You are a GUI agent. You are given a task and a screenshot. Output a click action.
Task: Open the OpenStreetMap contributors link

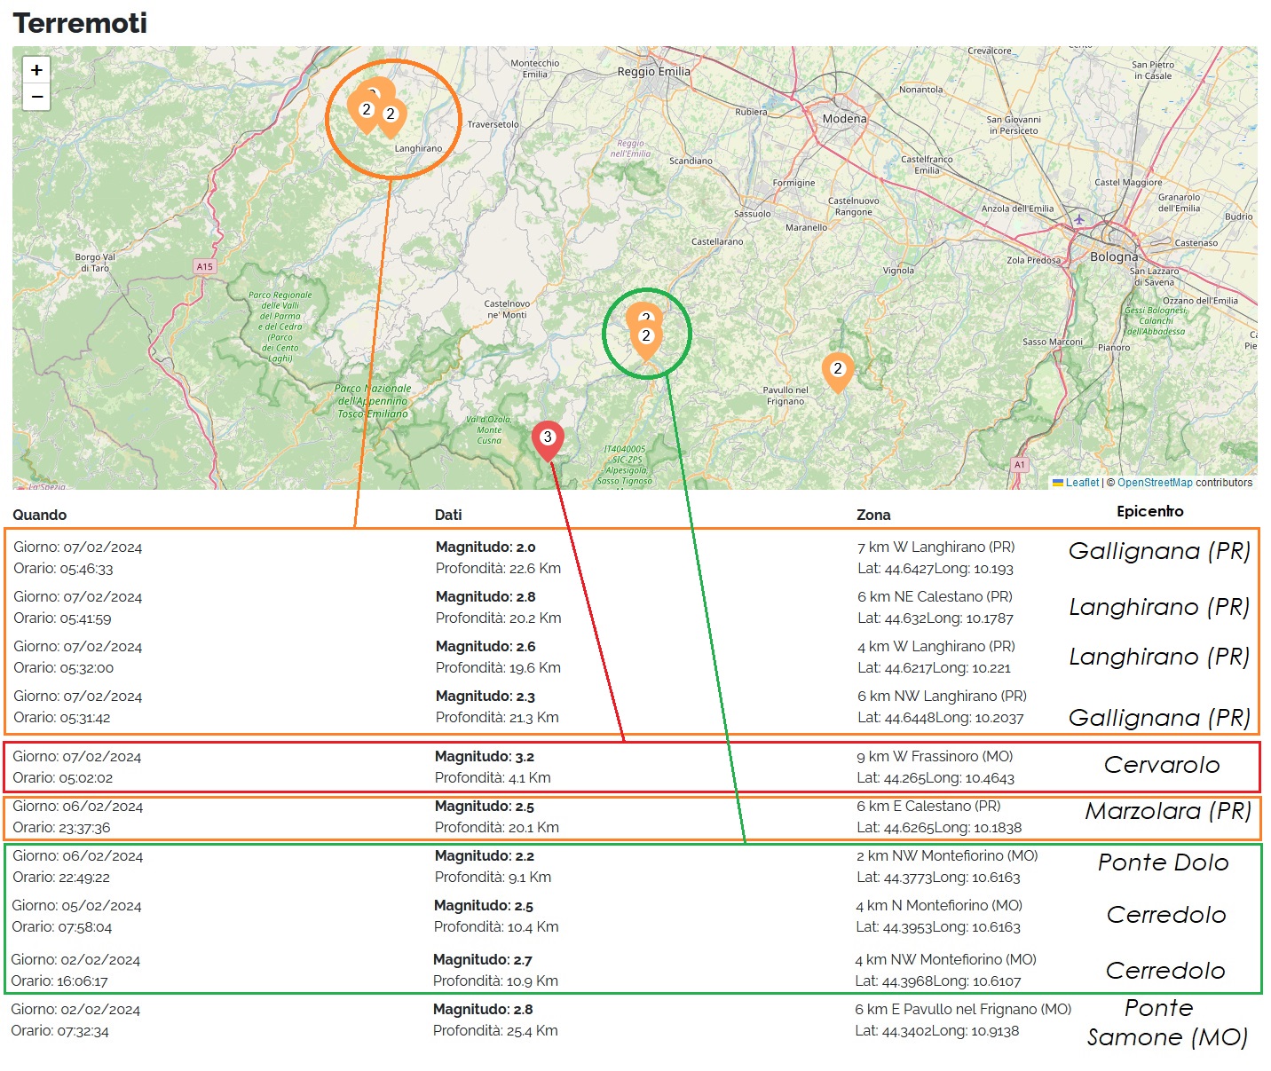coord(1155,483)
